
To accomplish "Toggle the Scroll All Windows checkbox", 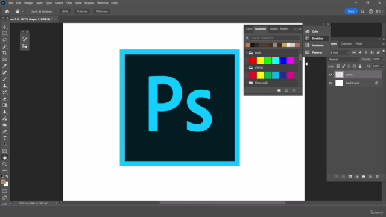I will point(29,11).
